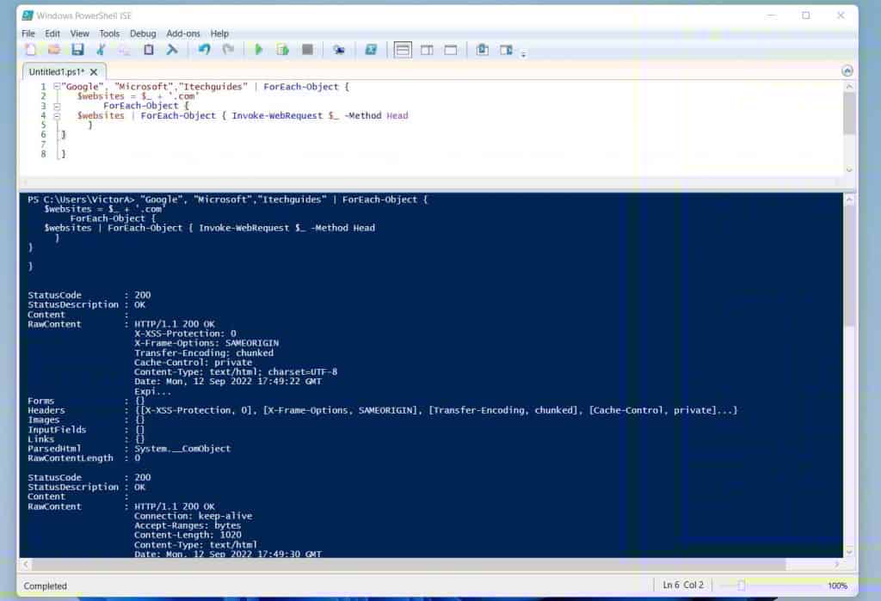Open toolbar overflow options arrow
Image resolution: width=881 pixels, height=601 pixels.
pos(524,54)
